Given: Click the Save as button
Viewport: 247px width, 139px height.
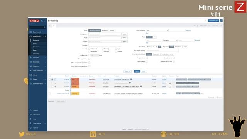Looking at the screenshot, I should point(127,71).
